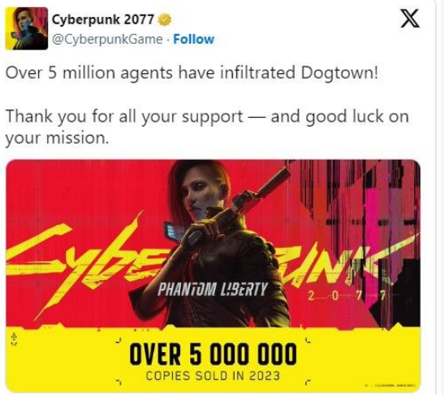
Task: Open the @CyberpunkGame handle link
Action: point(107,39)
